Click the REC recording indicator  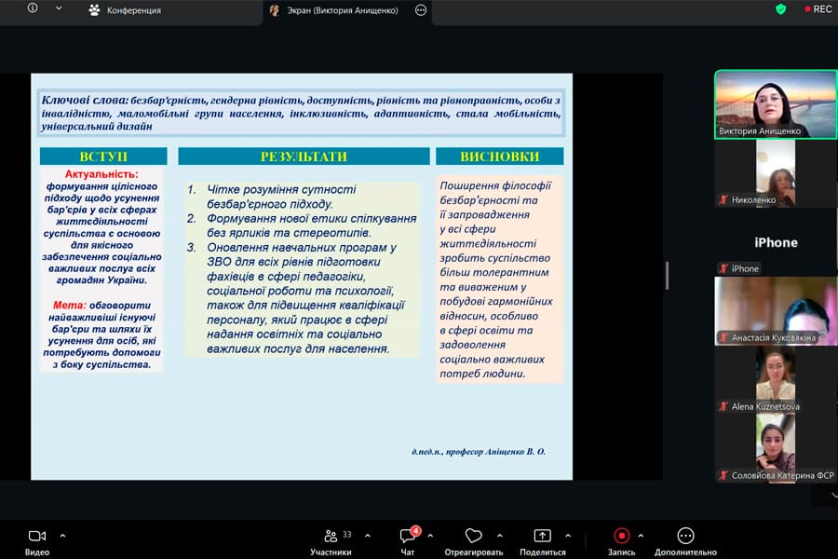click(818, 9)
